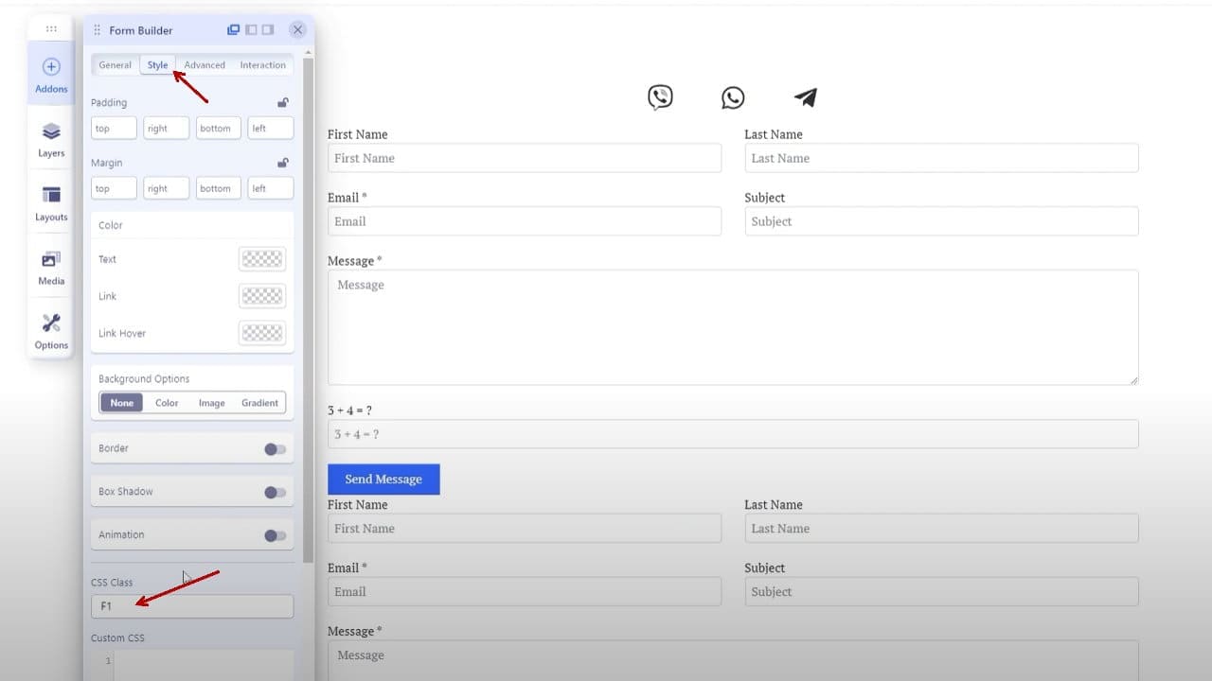
Task: Click the CSS Class input field
Action: (x=192, y=605)
